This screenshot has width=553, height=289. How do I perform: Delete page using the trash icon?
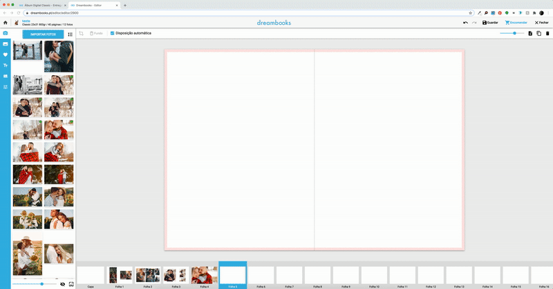pyautogui.click(x=547, y=33)
